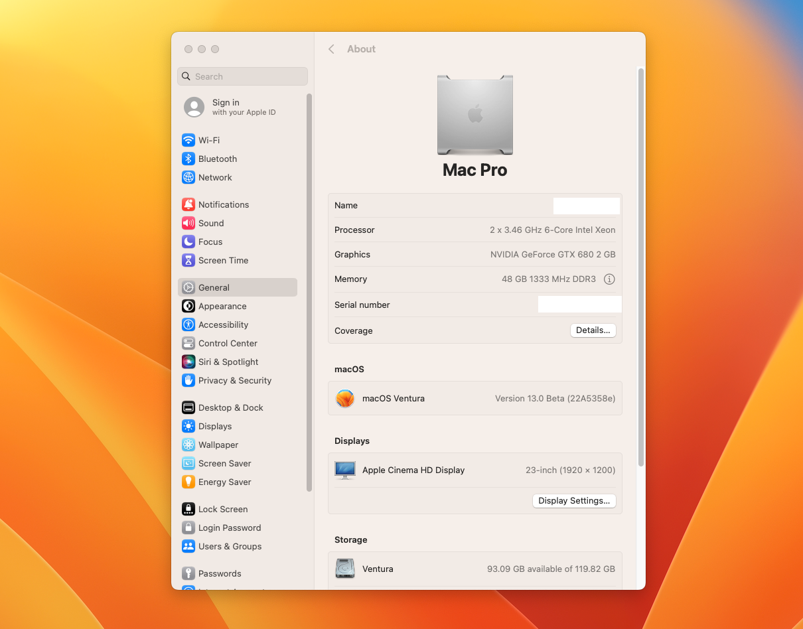Open Energy Saver bulb icon
The image size is (803, 629).
pyautogui.click(x=188, y=482)
